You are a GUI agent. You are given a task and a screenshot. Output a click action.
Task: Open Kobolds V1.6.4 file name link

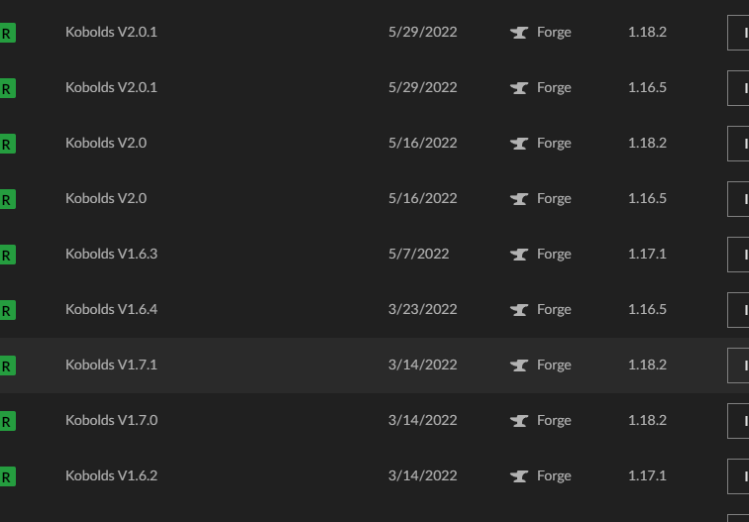[111, 309]
